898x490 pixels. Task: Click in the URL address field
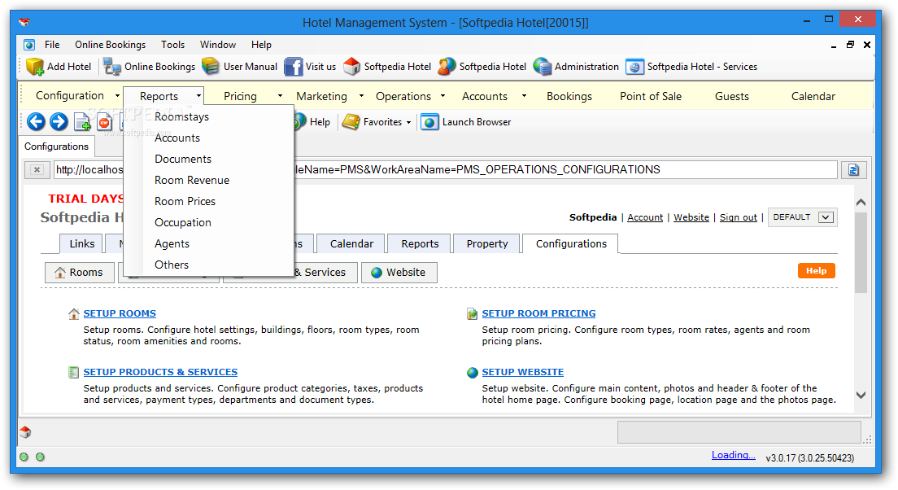pos(446,169)
